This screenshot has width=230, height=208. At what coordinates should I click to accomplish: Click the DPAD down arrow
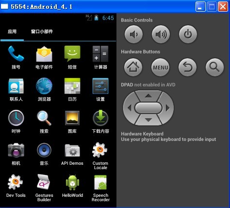click(148, 120)
